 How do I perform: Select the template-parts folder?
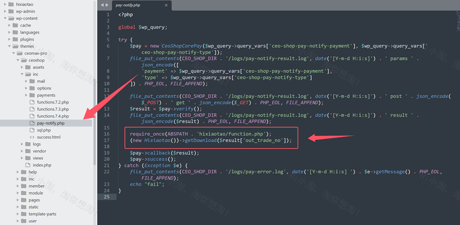pos(42,214)
